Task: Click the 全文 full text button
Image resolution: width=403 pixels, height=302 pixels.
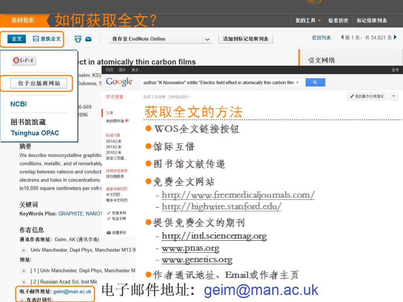Action: (17, 39)
